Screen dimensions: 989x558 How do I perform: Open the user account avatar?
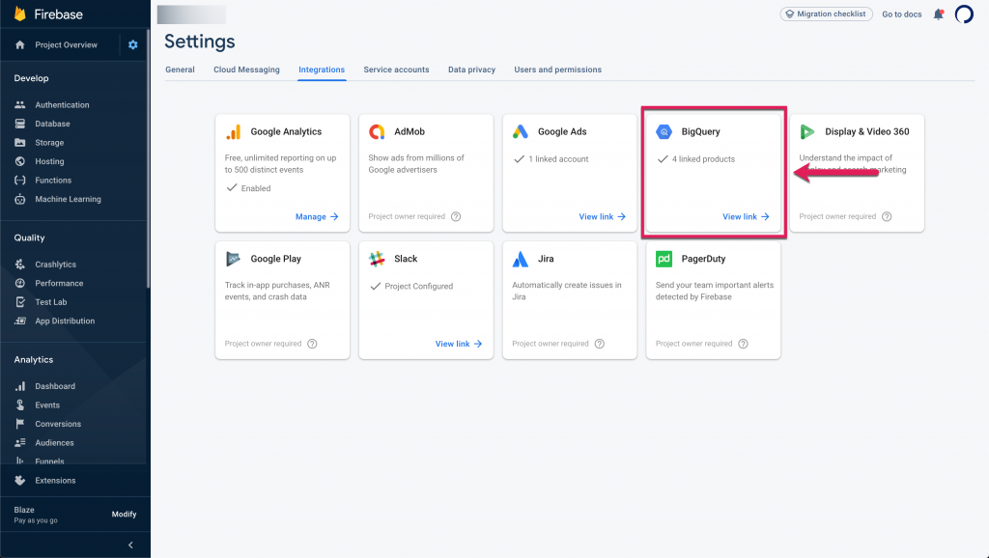964,14
